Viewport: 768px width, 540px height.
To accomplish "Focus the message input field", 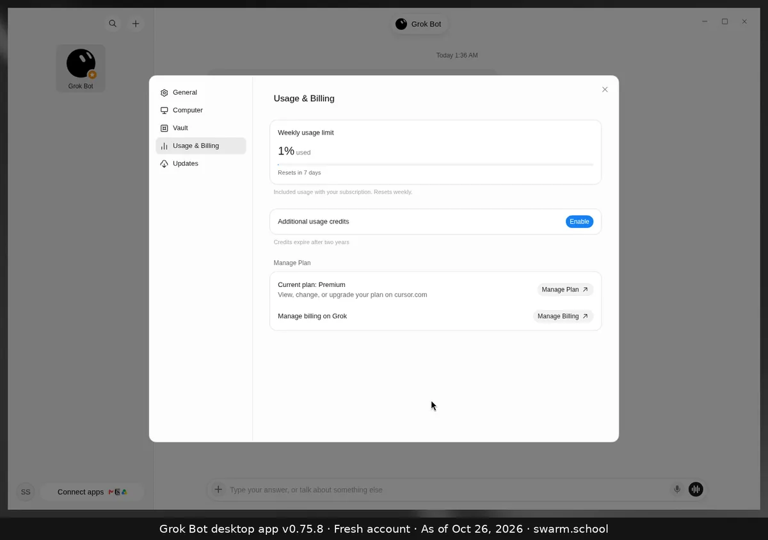I will [447, 490].
